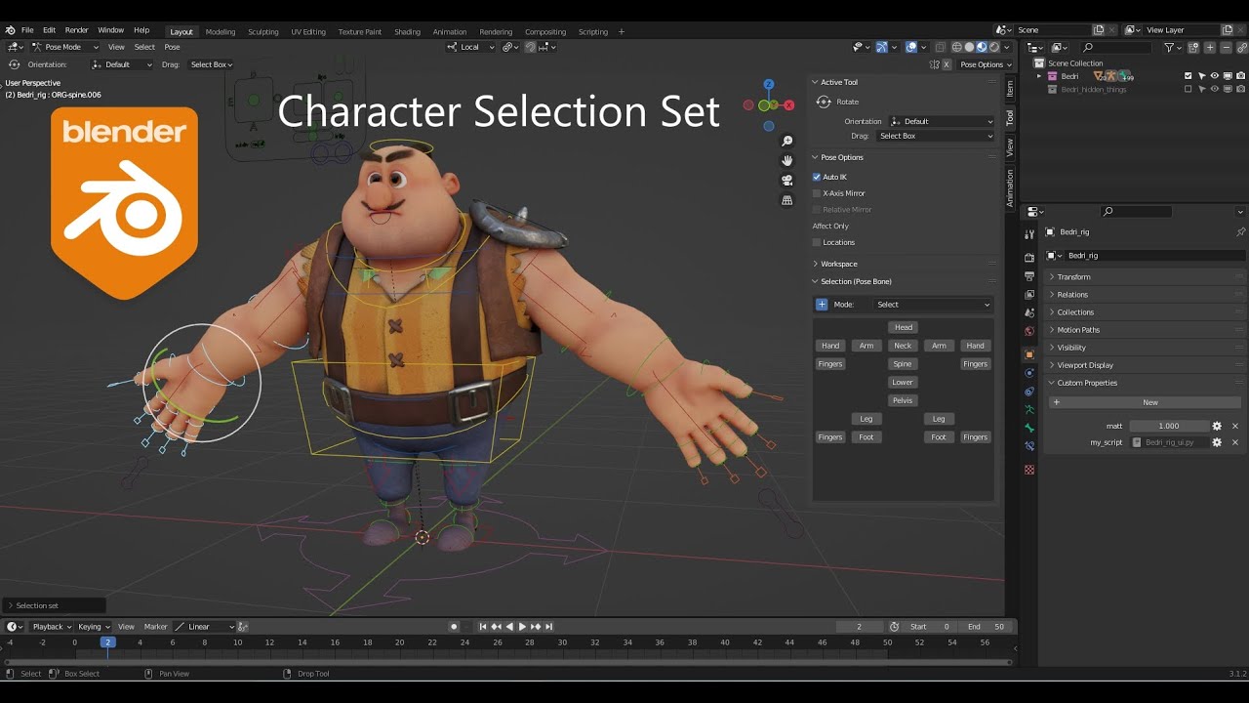1249x703 pixels.
Task: Select material preview shading icon
Action: click(982, 47)
